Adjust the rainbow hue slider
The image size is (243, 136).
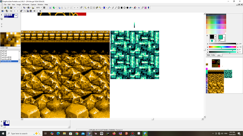pos(222,47)
